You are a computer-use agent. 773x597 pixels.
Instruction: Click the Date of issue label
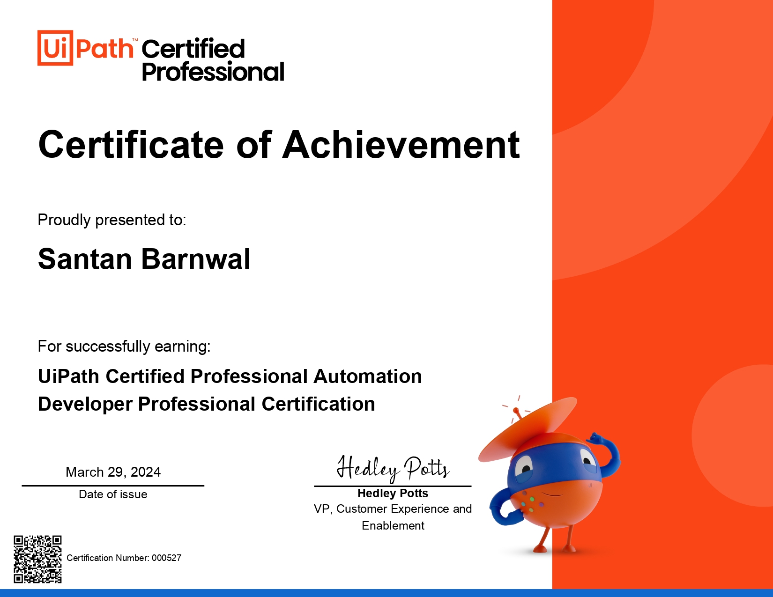pyautogui.click(x=113, y=494)
